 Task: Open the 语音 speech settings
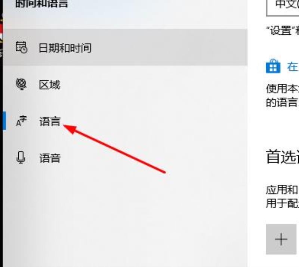click(50, 158)
